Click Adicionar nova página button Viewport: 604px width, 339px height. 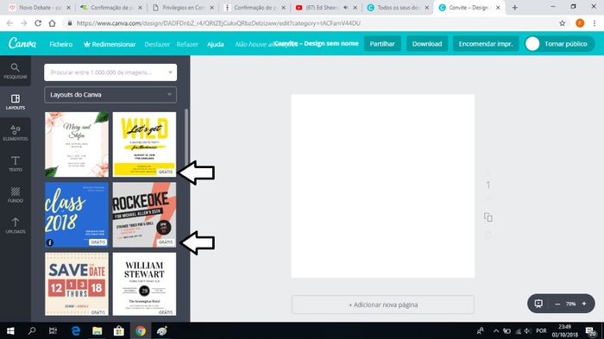click(x=383, y=304)
